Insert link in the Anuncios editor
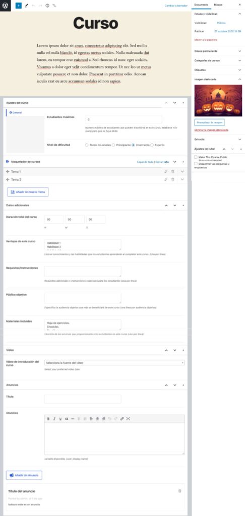 point(122,419)
